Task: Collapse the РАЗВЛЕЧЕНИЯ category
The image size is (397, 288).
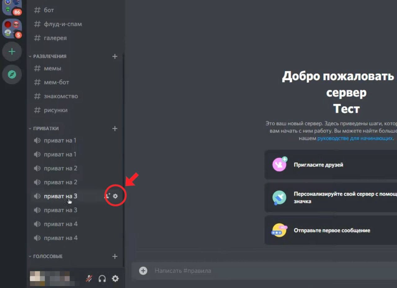Action: pos(50,56)
